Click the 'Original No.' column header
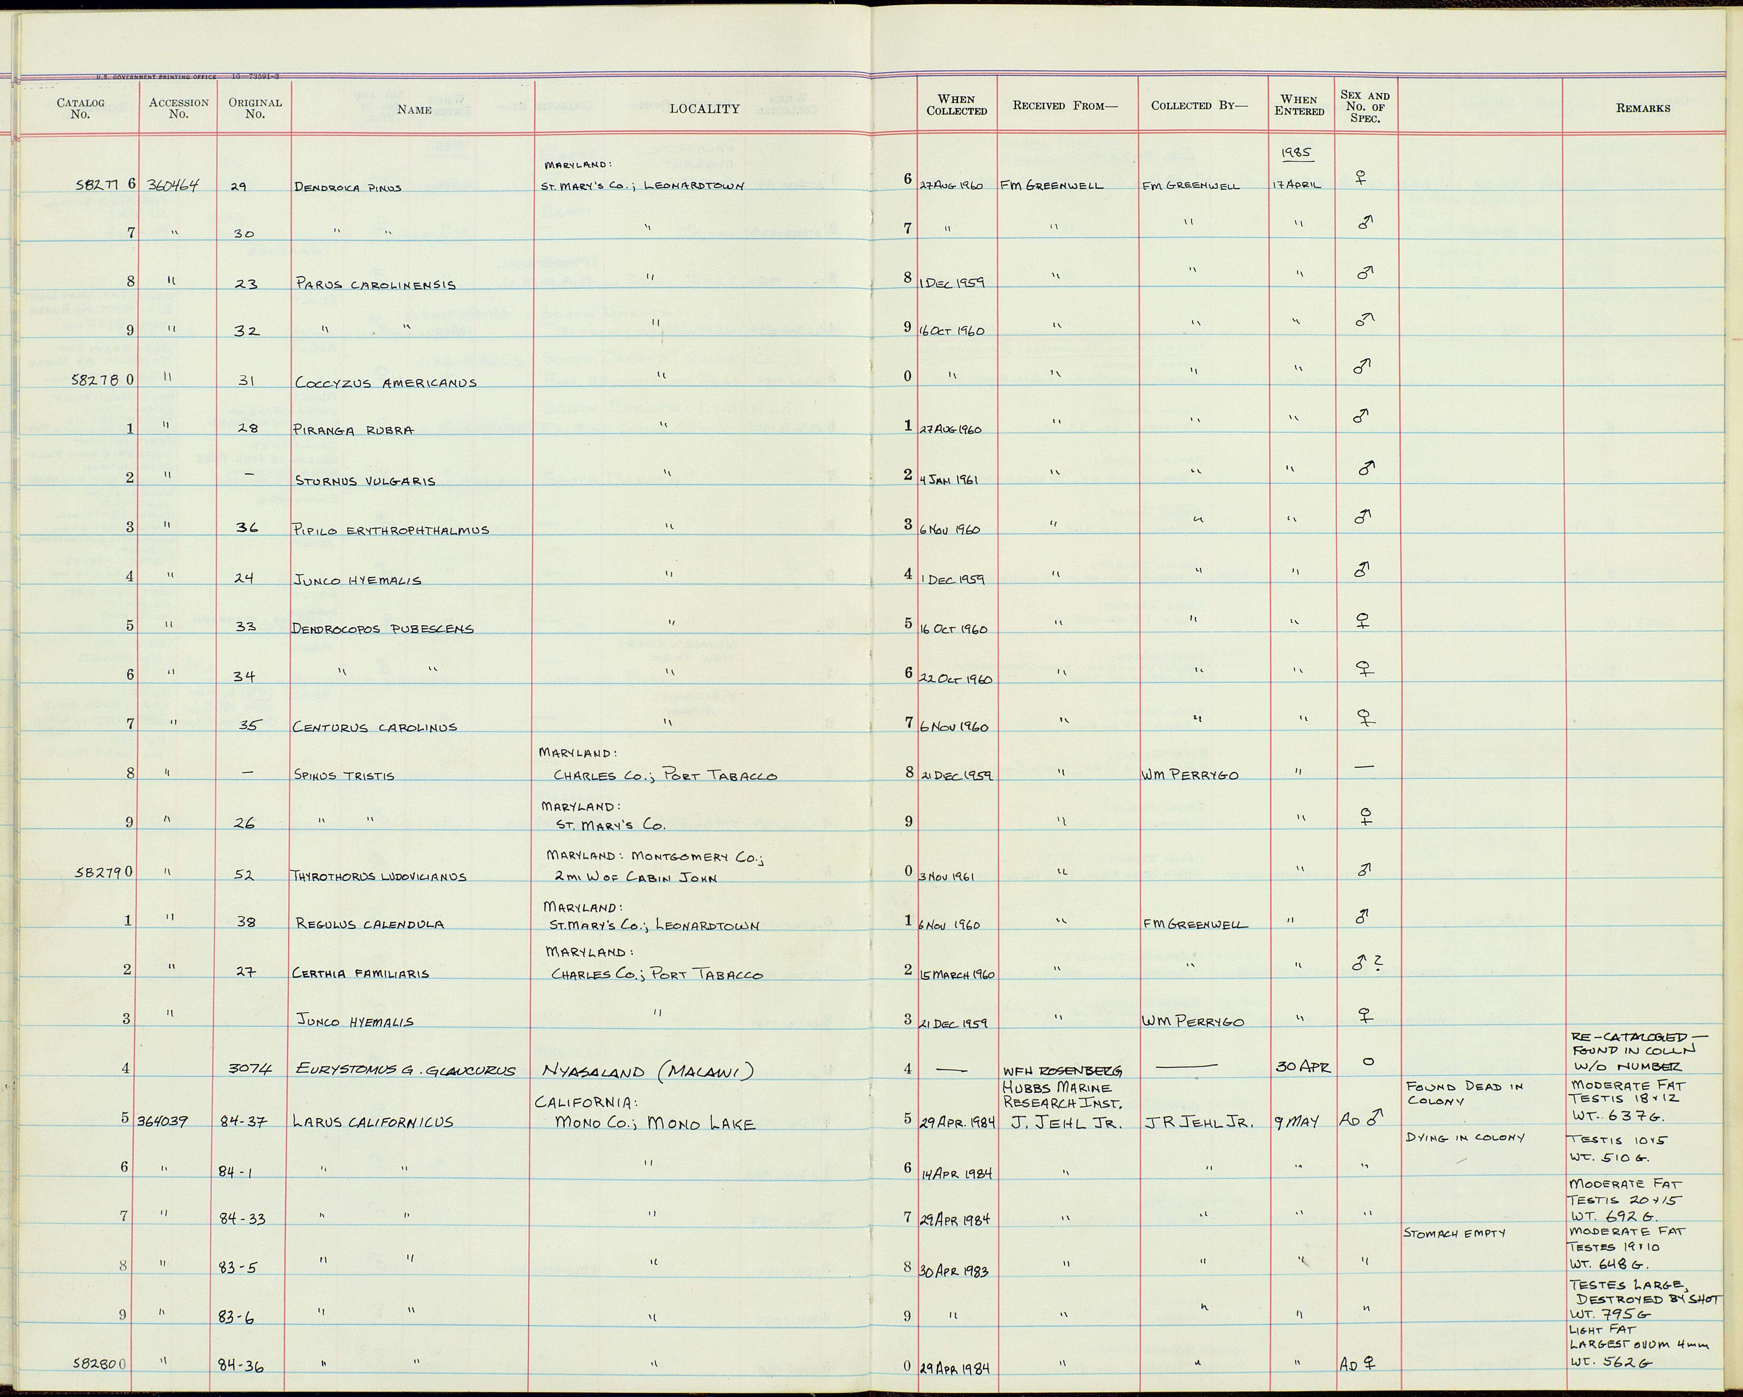This screenshot has height=1397, width=1743. [x=255, y=108]
